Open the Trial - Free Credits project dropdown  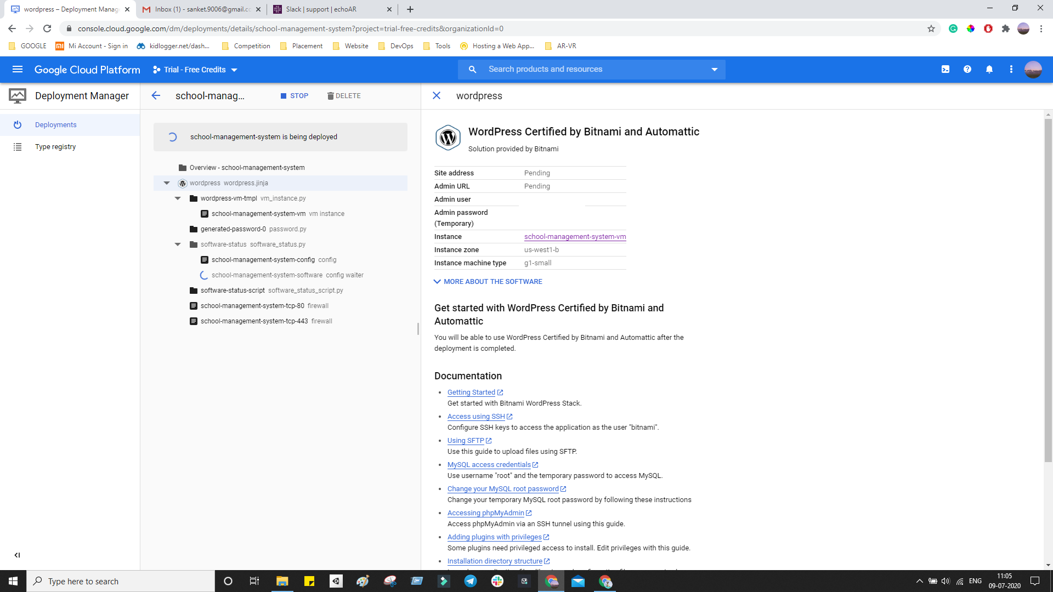(195, 70)
